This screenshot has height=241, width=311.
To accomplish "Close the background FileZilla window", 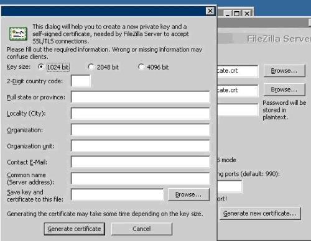I will 247,14.
